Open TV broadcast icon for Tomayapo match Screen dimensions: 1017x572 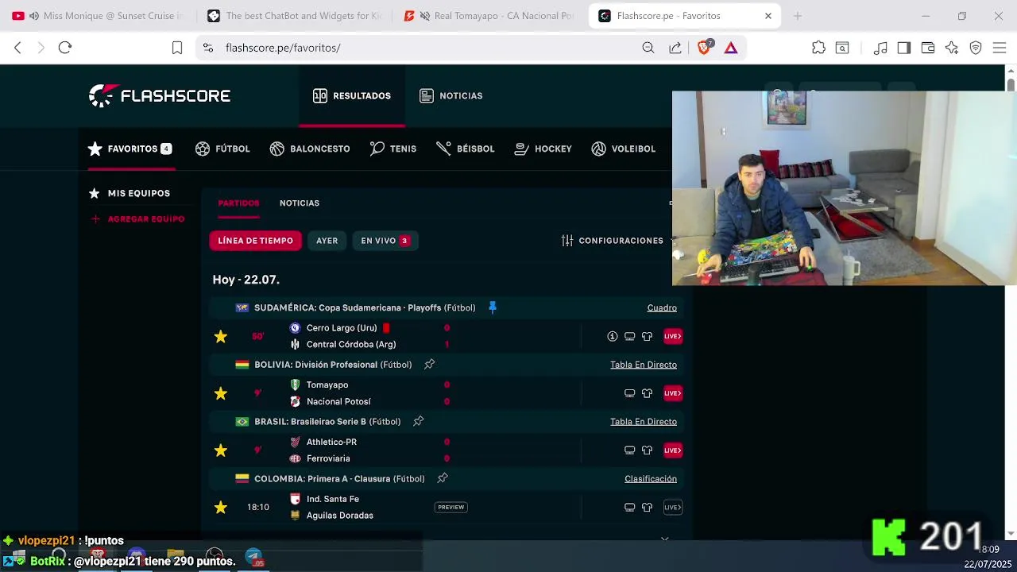tap(629, 393)
